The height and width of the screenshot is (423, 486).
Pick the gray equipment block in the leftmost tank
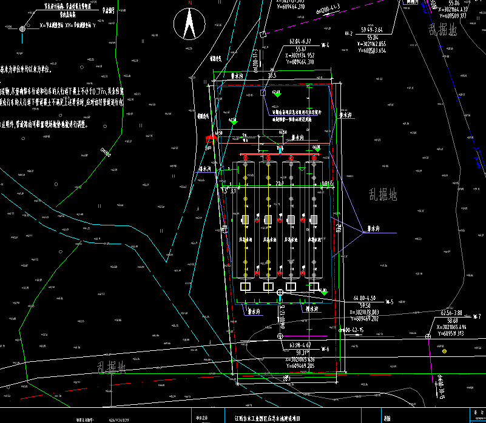click(245, 219)
